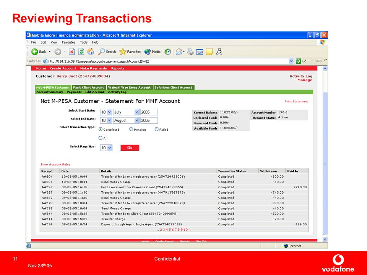Click the start year 2005 input field
This screenshot has height=275, width=367.
pyautogui.click(x=149, y=112)
